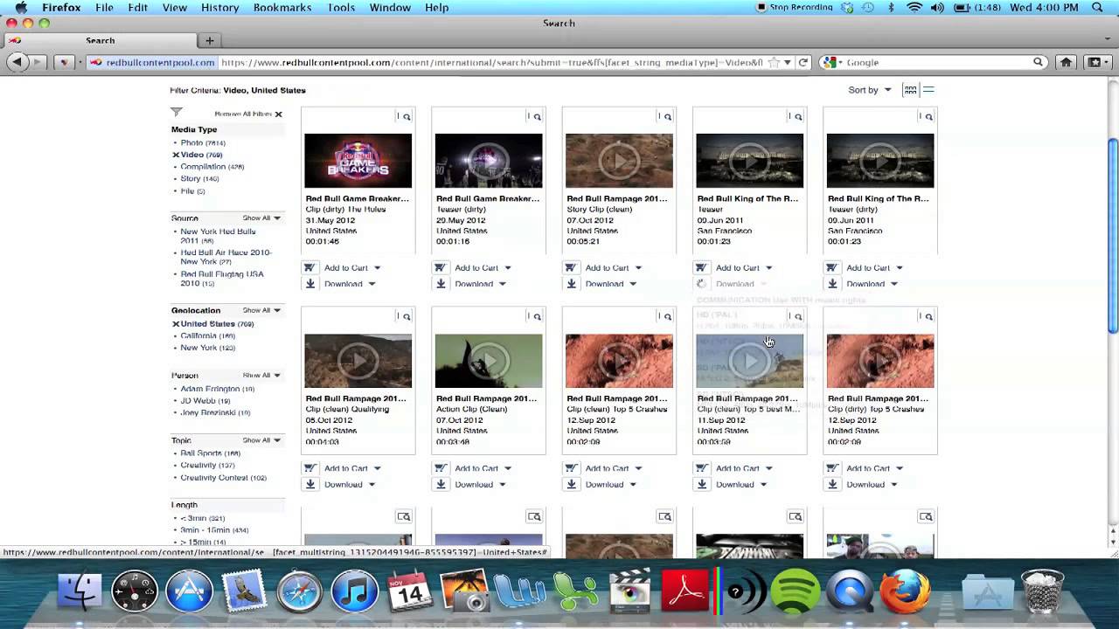Screen dimensions: 1119x629
Task: Click the filter funnel icon in the sidebar
Action: click(177, 112)
